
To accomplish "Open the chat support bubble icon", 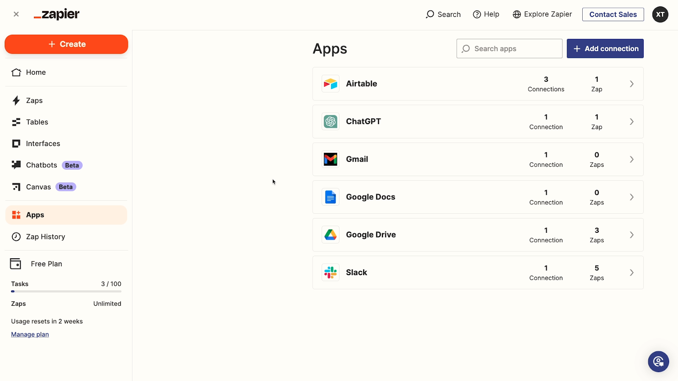I will (659, 362).
